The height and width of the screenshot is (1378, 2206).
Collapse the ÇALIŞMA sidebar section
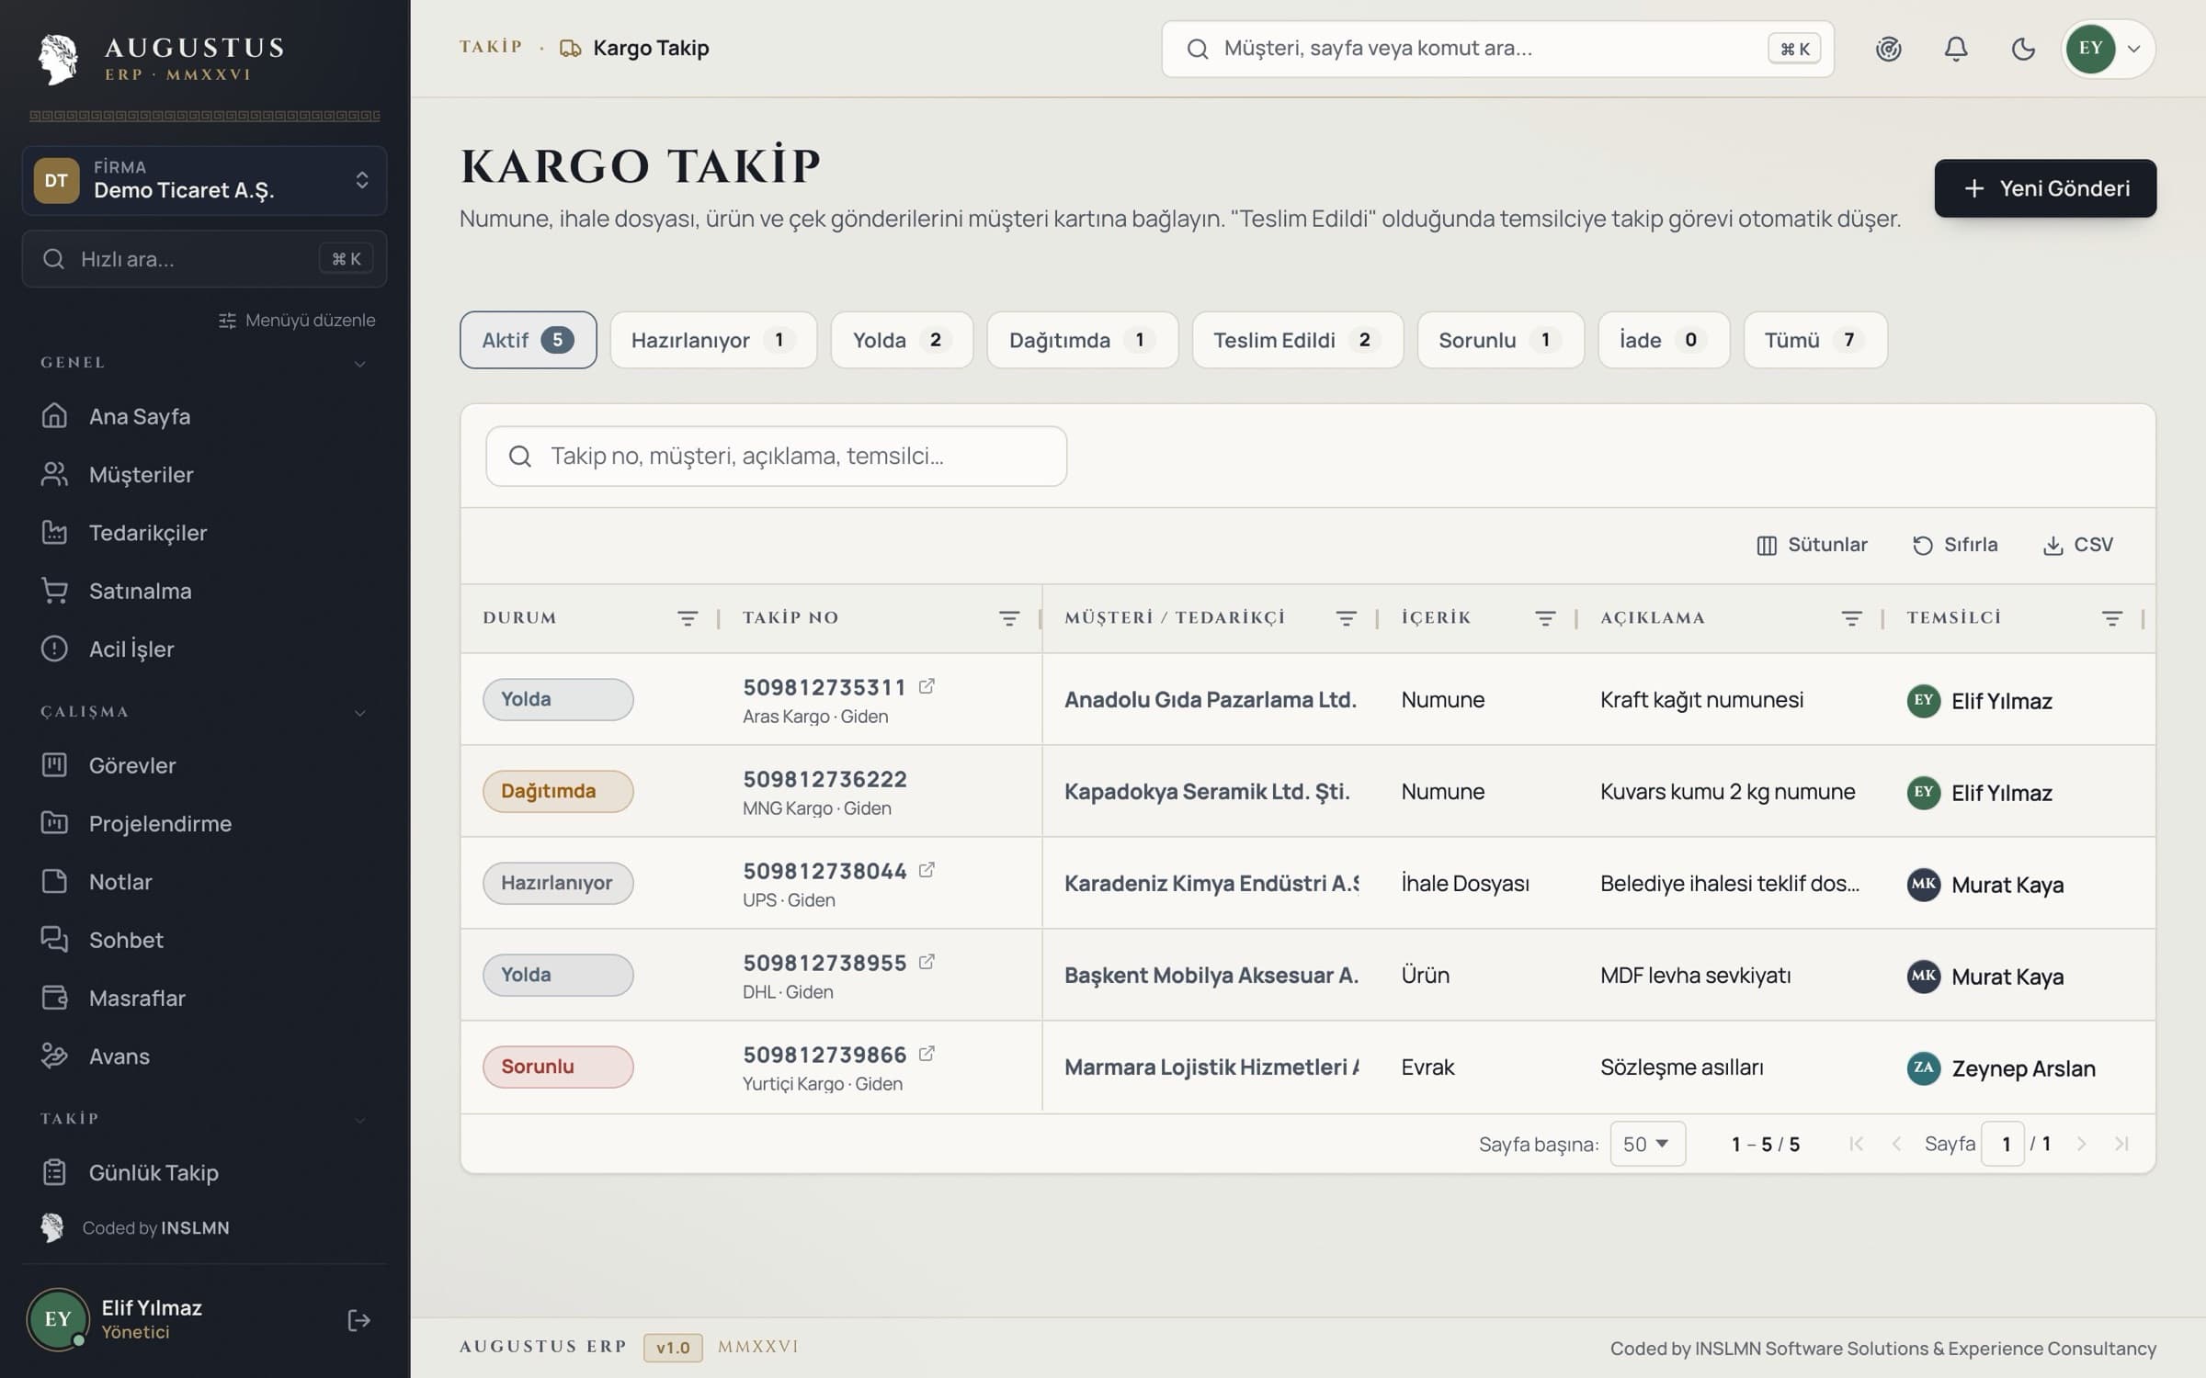(359, 713)
